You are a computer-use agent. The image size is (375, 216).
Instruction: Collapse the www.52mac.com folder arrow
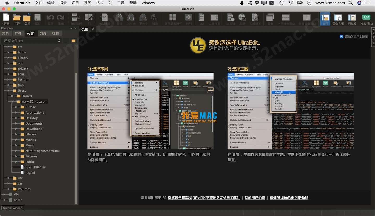click(12, 102)
